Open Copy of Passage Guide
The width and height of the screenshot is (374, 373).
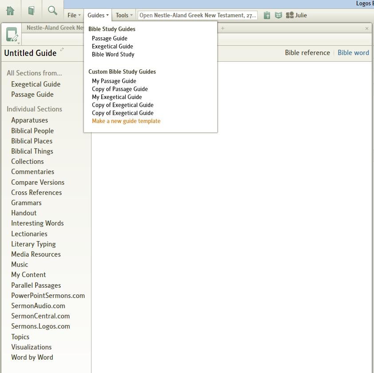coord(120,89)
